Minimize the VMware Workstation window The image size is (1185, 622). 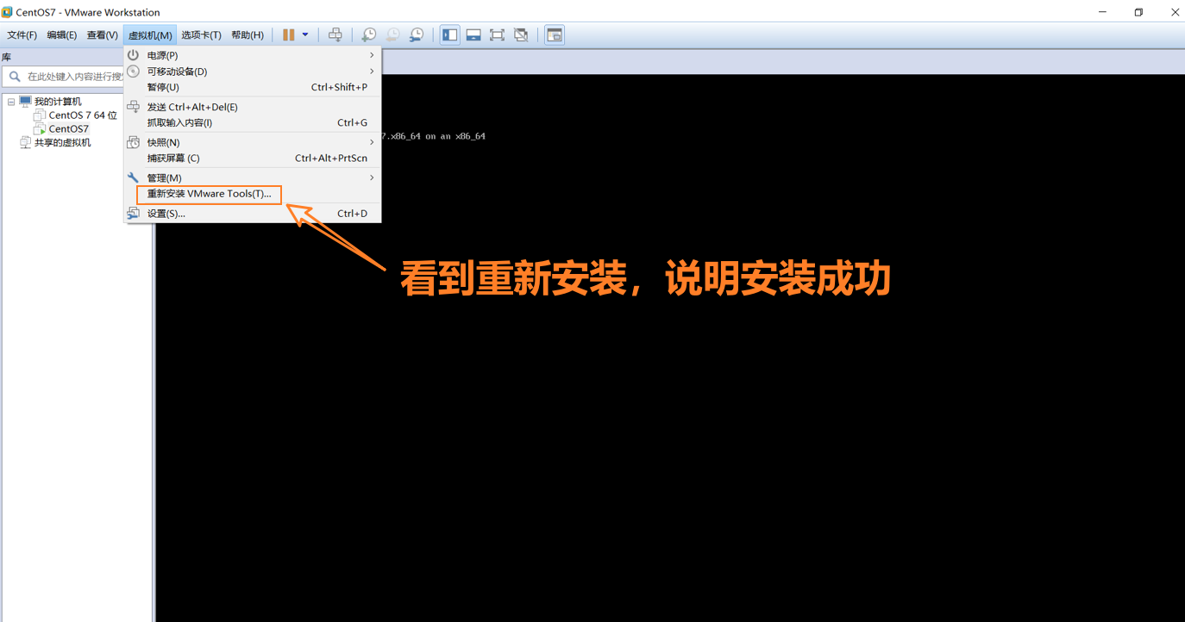(1102, 12)
